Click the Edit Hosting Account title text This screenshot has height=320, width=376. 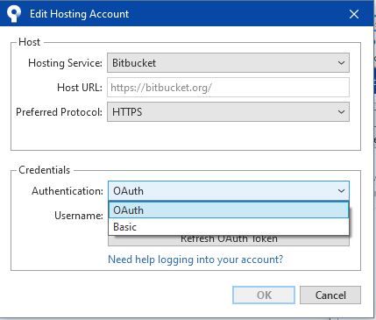(79, 14)
